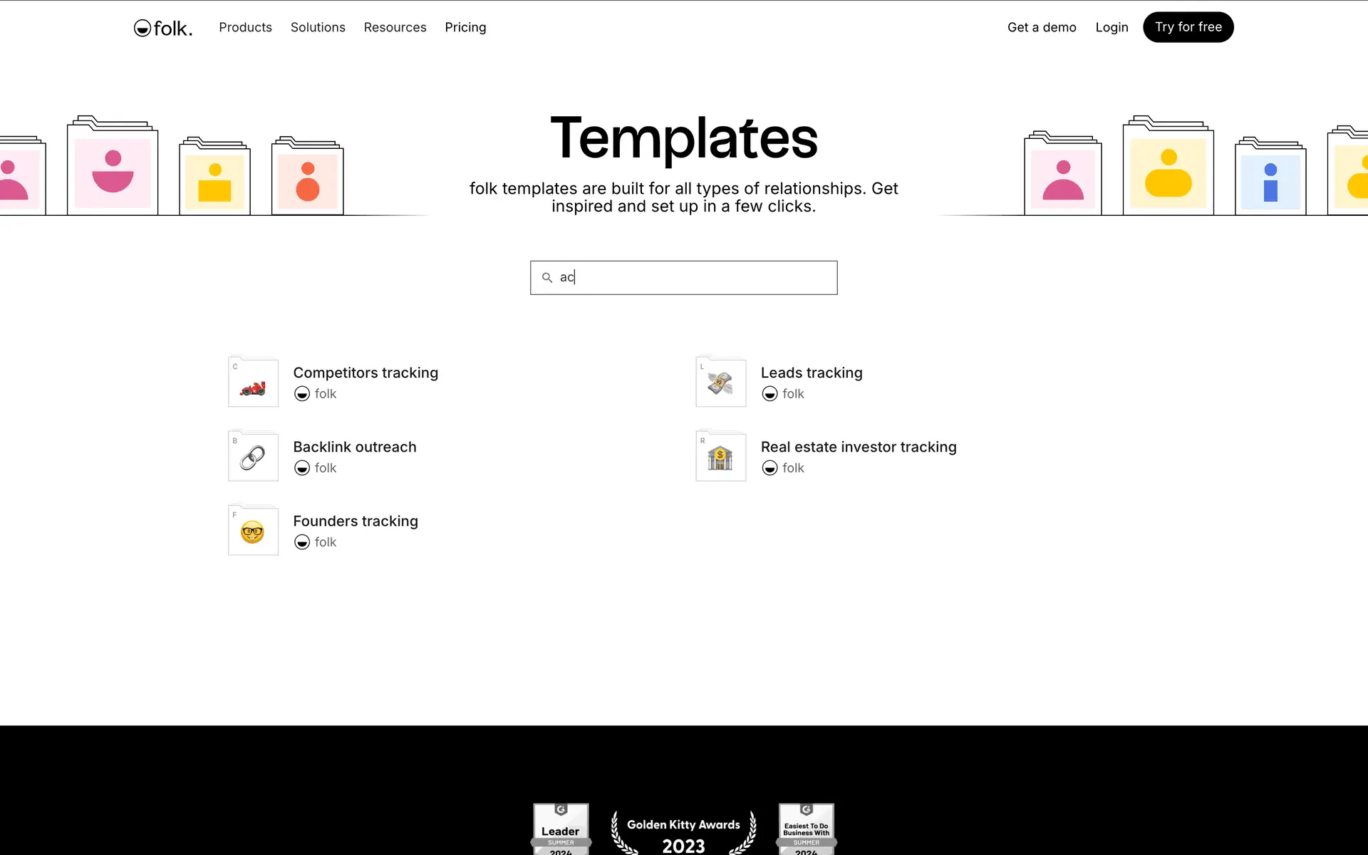The width and height of the screenshot is (1368, 855).
Task: Click the Backlink outreach chain link icon
Action: (x=253, y=457)
